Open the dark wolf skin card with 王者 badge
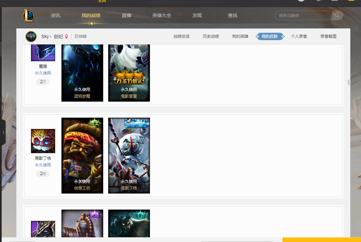361x242 pixels. click(x=129, y=223)
